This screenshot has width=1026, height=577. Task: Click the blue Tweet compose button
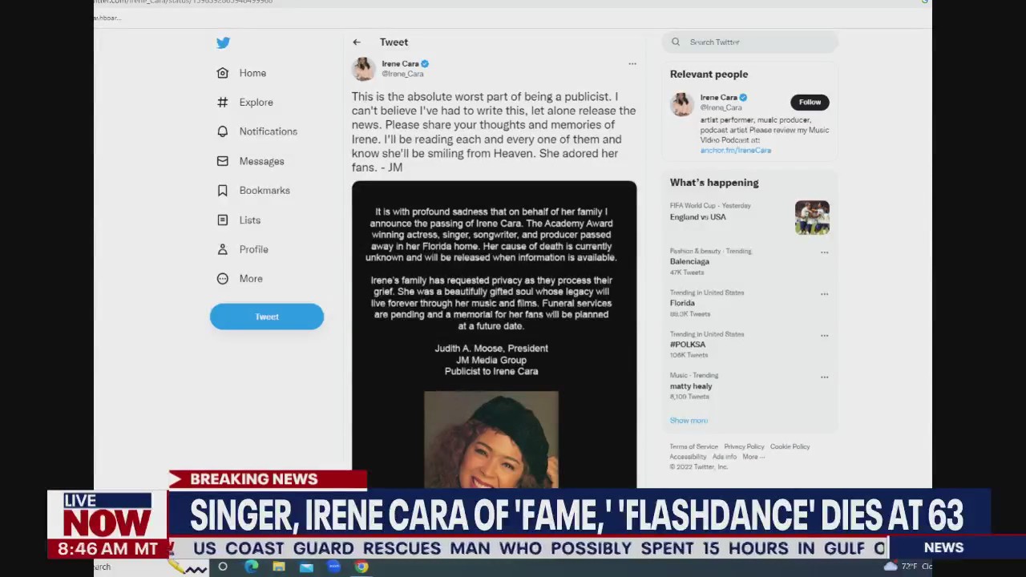coord(266,316)
